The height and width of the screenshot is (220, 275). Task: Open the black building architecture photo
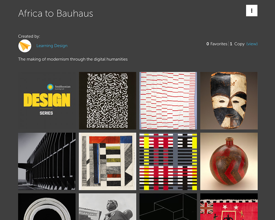coord(47,161)
